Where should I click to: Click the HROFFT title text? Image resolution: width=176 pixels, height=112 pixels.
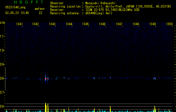[29, 2]
